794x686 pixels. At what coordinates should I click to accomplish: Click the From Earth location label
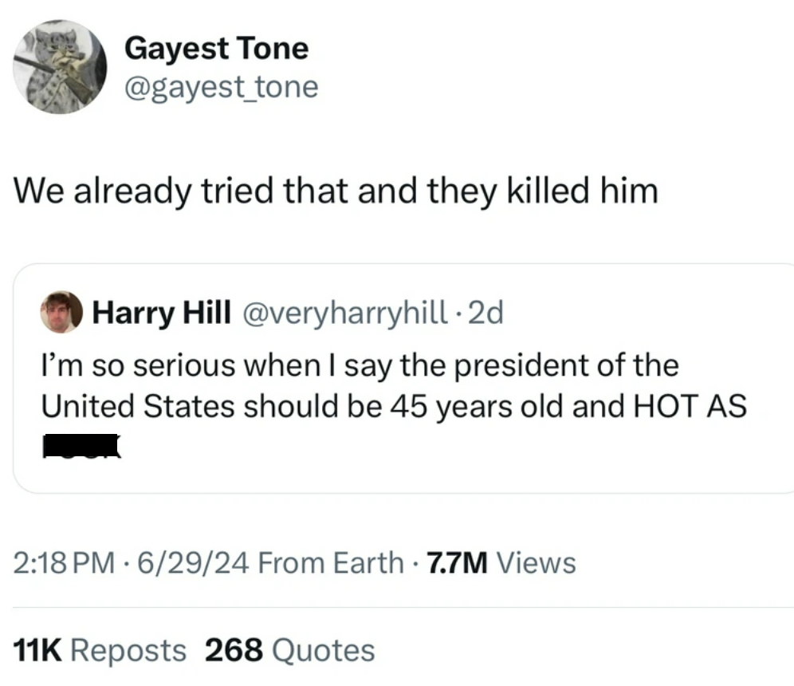330,562
